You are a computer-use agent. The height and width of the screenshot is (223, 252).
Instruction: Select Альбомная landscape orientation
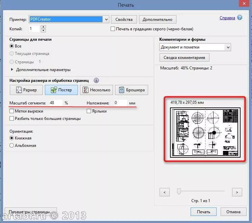[12, 146]
